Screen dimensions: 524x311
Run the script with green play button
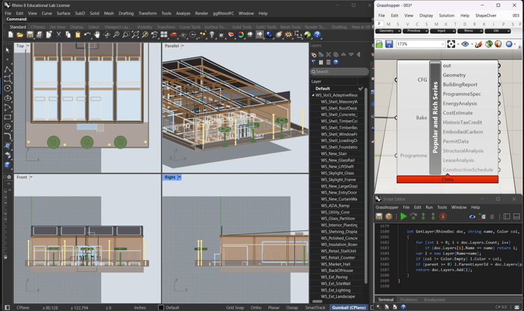click(403, 217)
